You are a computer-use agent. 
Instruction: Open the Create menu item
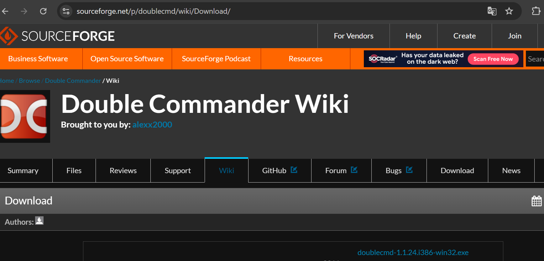tap(464, 36)
